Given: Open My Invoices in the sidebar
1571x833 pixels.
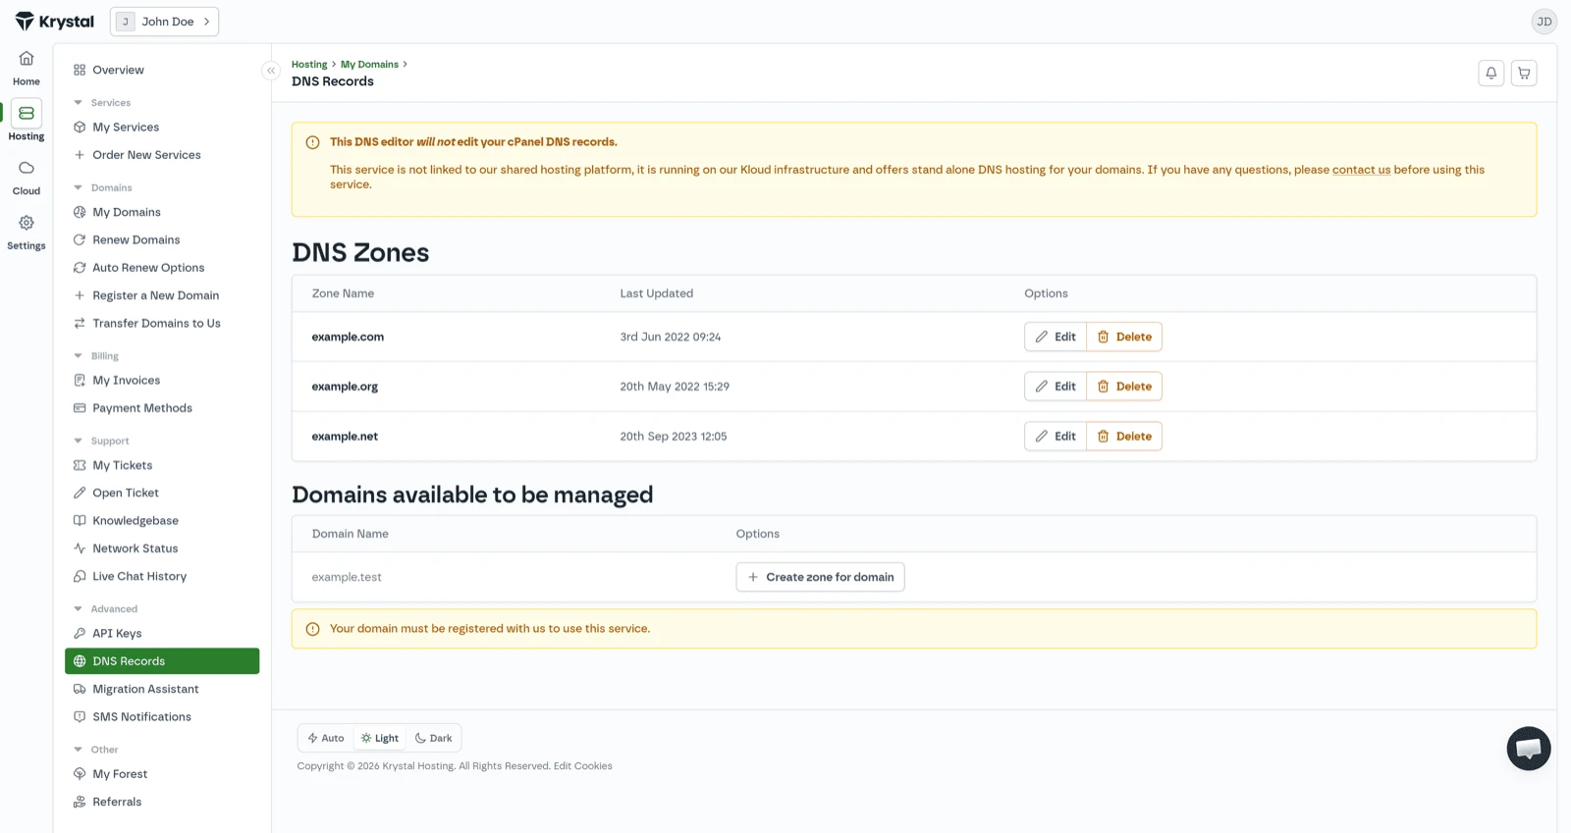Looking at the screenshot, I should coord(162,380).
